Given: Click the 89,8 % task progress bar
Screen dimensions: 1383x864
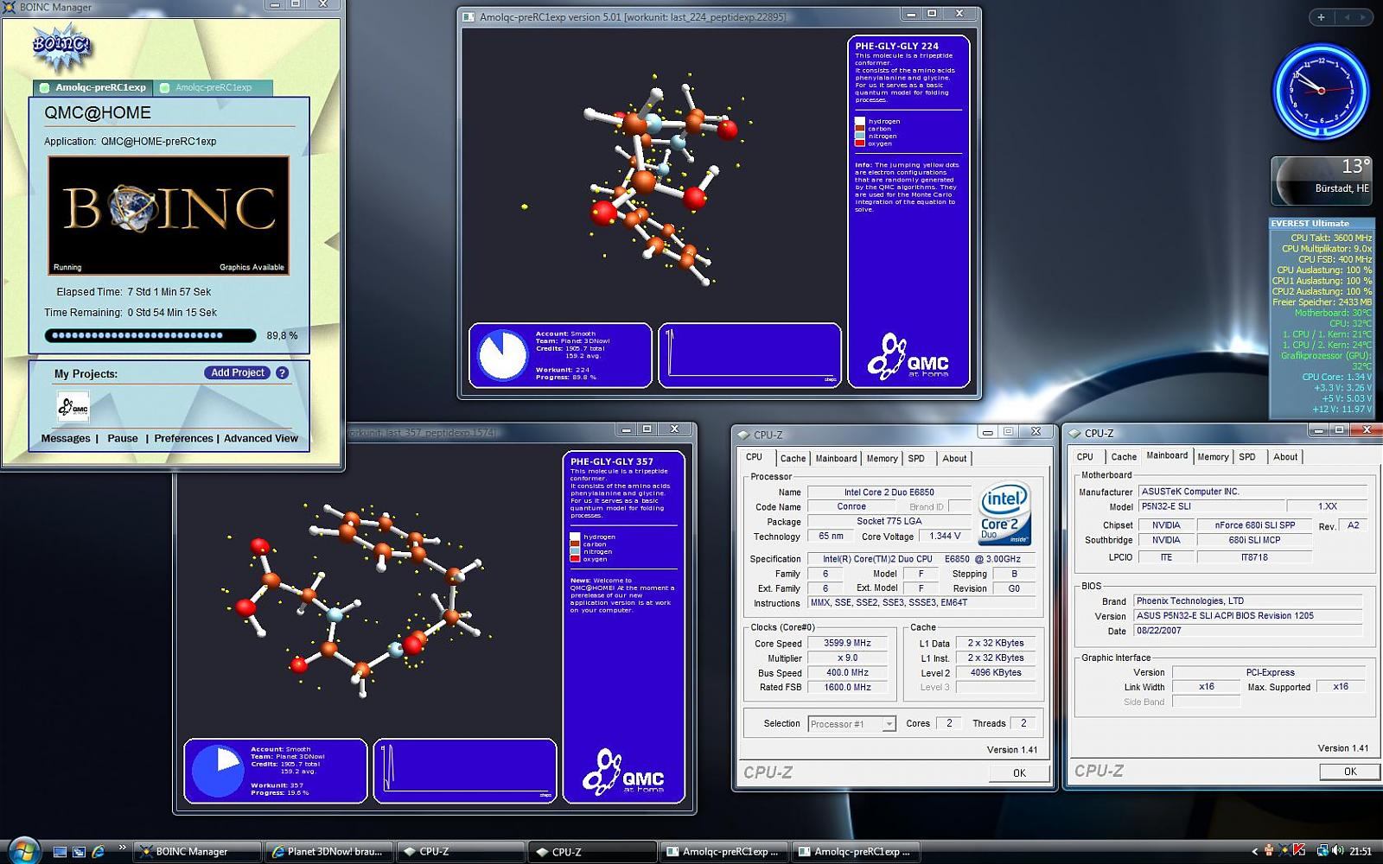Looking at the screenshot, I should point(150,335).
